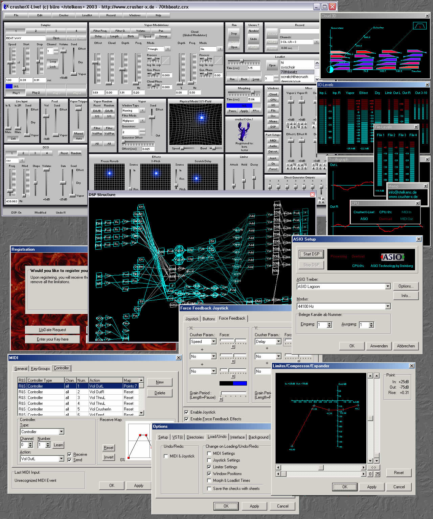Toggle the Enable Joystick checkbox
Screen dimensions: 433x519
tap(186, 412)
